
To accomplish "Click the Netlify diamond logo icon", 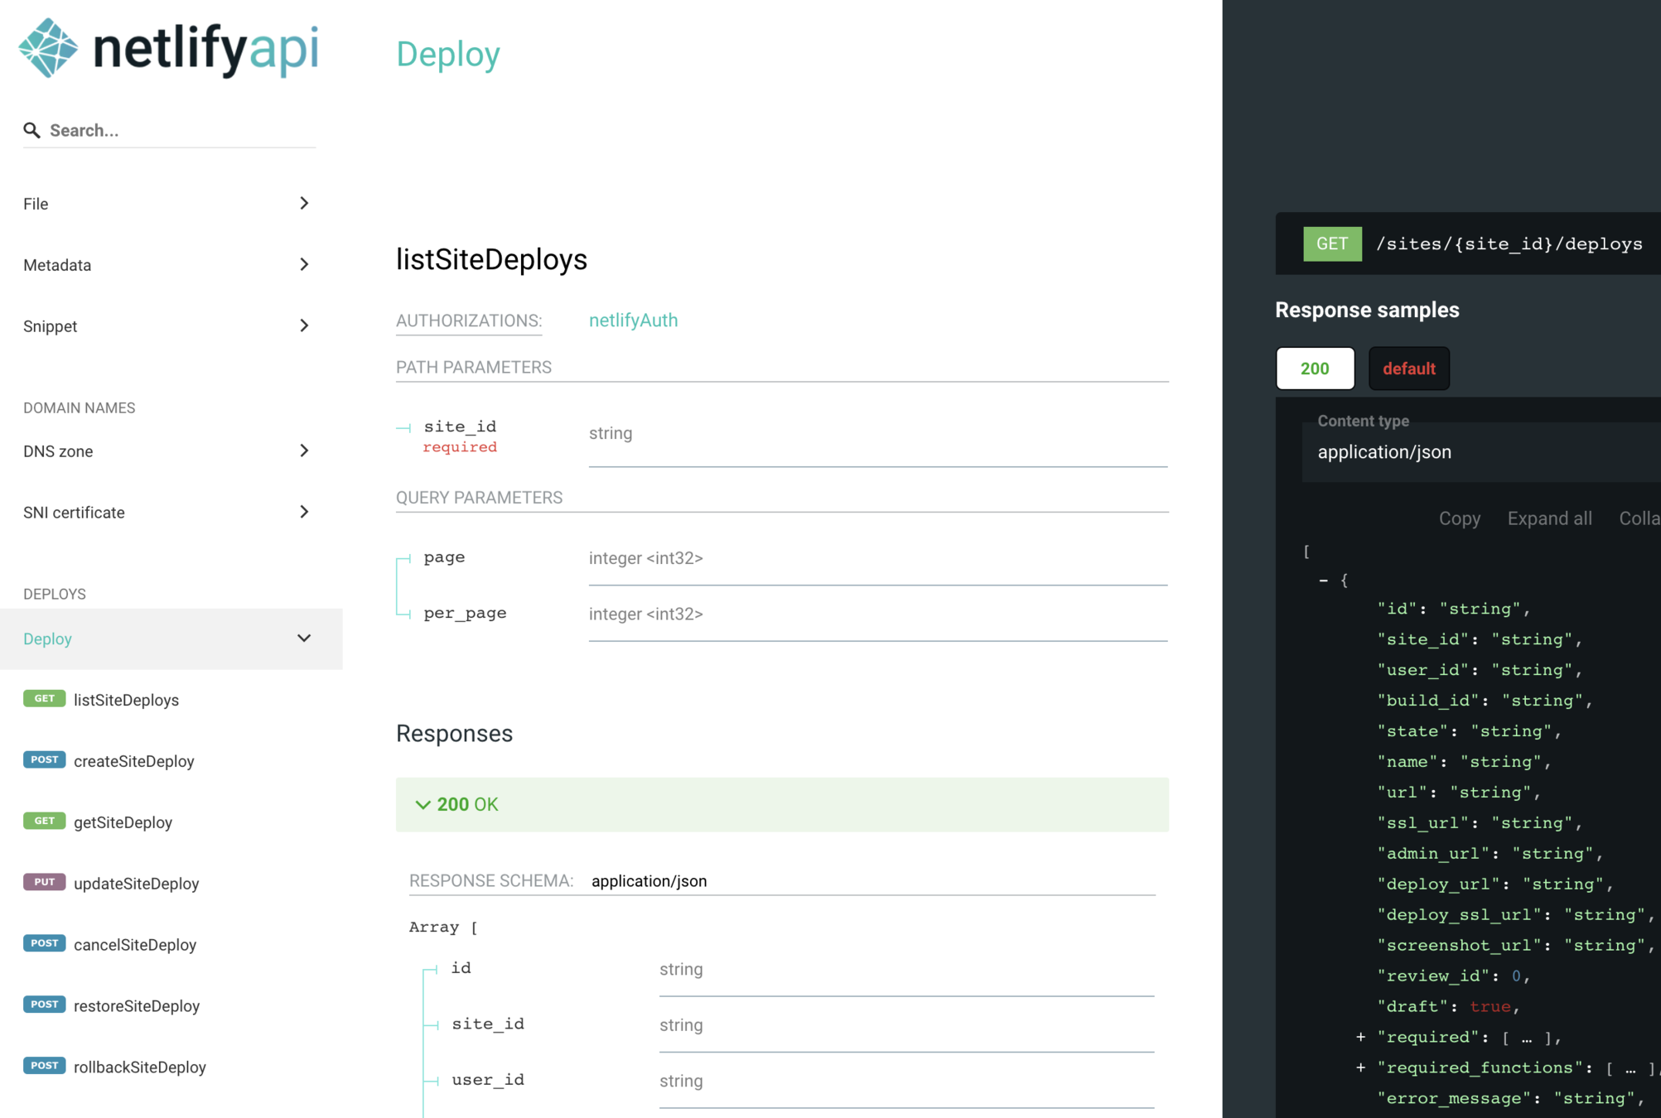I will [48, 48].
